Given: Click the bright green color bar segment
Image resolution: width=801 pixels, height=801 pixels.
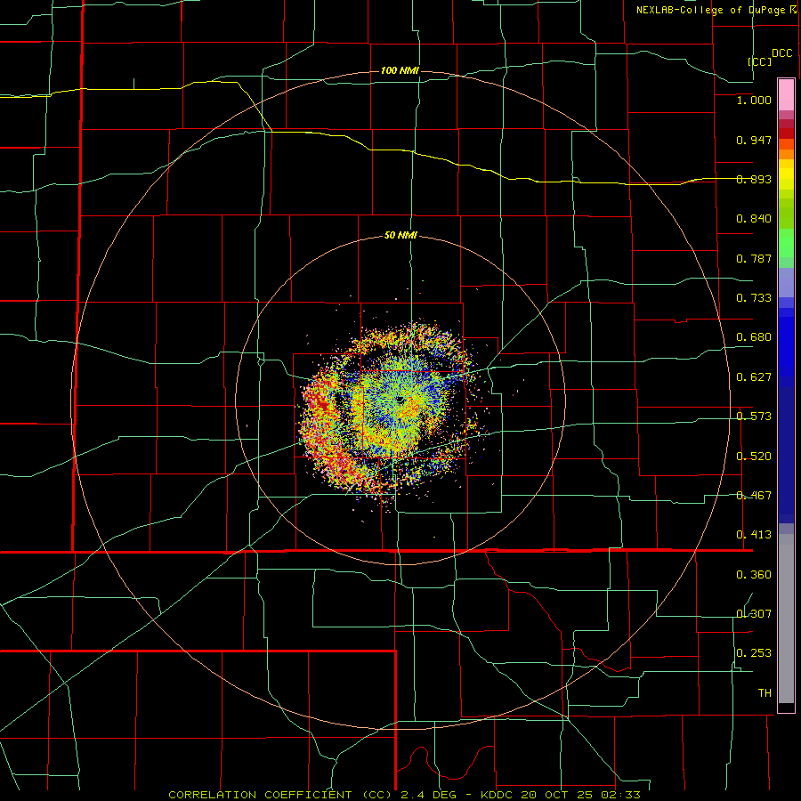Looking at the screenshot, I should (786, 243).
